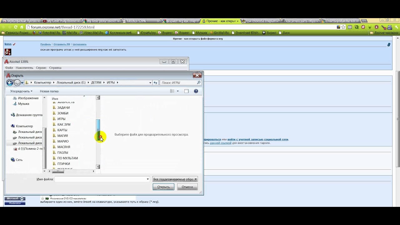400x225 pixels.
Task: Open the Диск bookmark
Action: pos(284,33)
